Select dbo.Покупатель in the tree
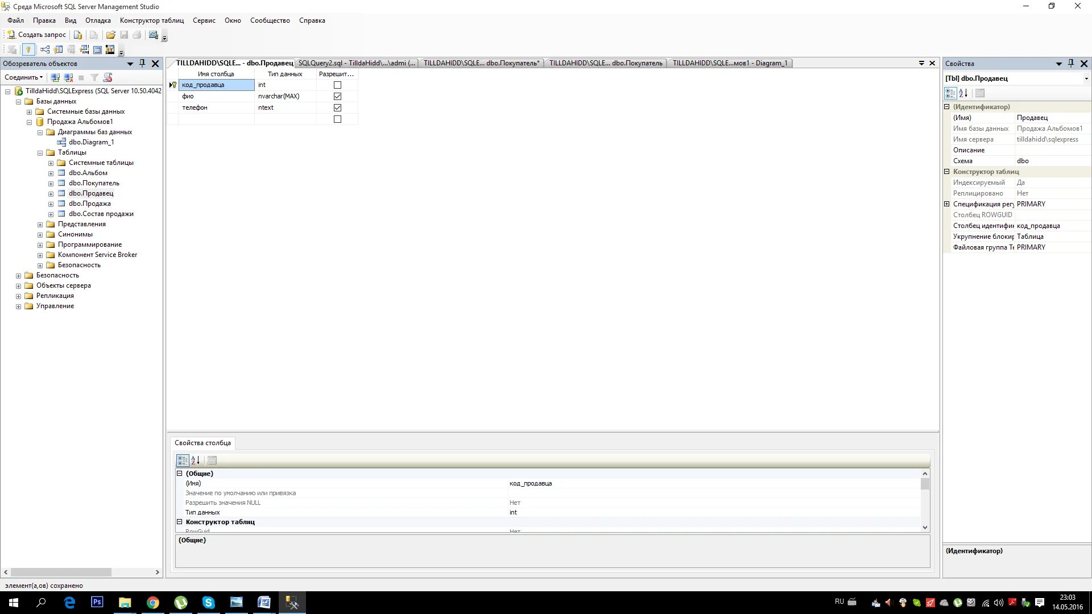 tap(94, 183)
